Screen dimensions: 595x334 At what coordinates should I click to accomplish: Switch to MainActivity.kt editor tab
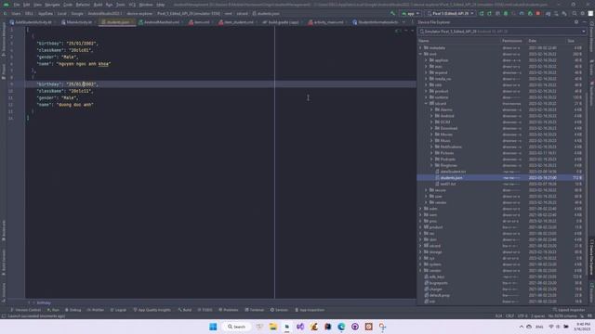[77, 22]
